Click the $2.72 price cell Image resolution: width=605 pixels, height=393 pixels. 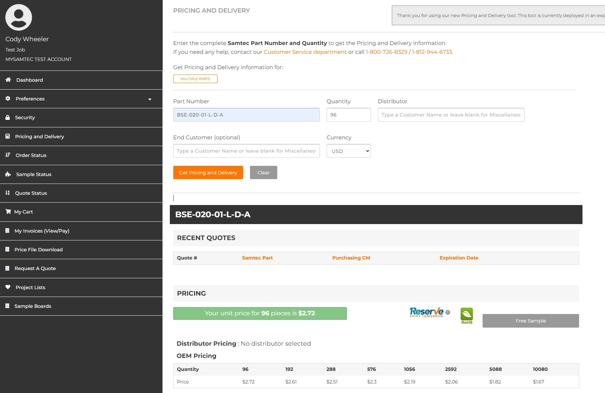(248, 382)
